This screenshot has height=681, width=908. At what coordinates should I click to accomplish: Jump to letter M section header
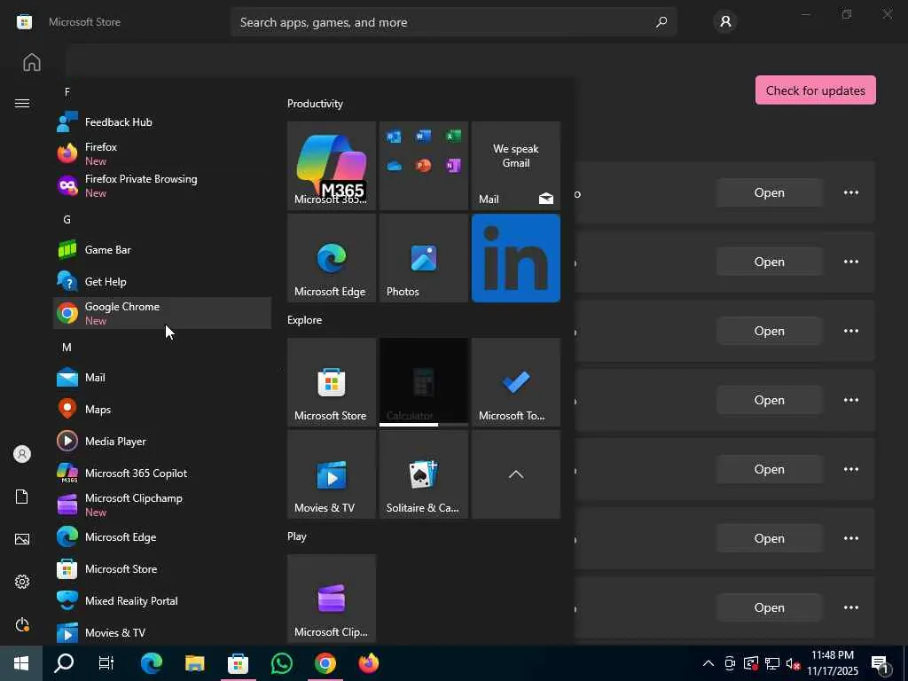(67, 348)
